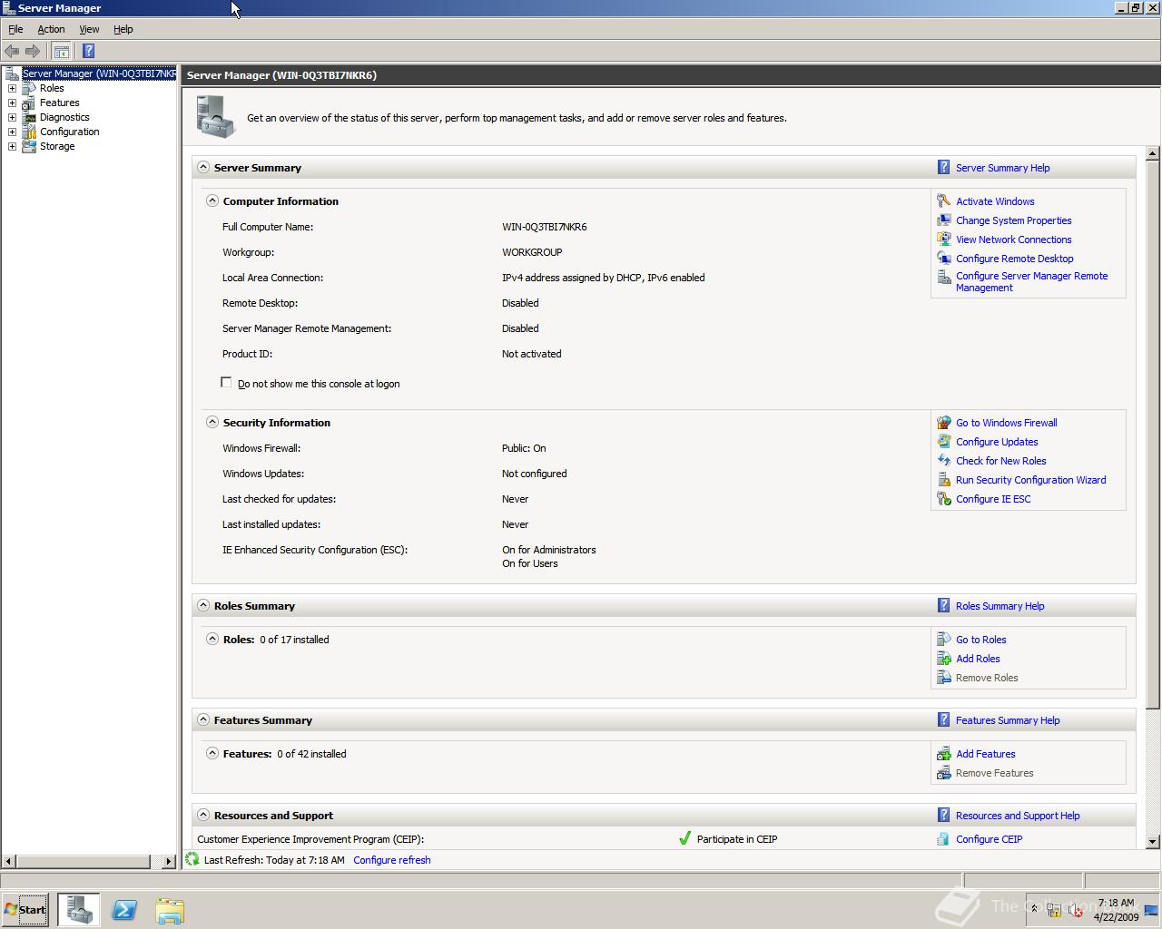Click the Forward arrow toolbar icon
This screenshot has height=929, width=1162.
point(33,51)
